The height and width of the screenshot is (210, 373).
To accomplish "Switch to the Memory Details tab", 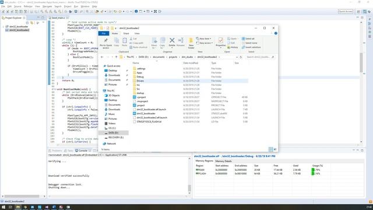I will tap(223, 161).
